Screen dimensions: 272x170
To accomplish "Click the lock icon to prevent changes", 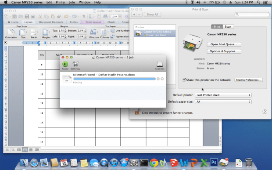I will pyautogui.click(x=137, y=112).
